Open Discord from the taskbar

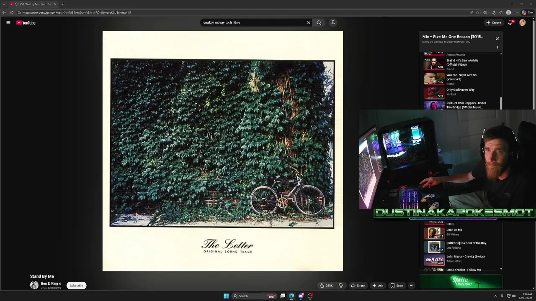click(x=301, y=296)
